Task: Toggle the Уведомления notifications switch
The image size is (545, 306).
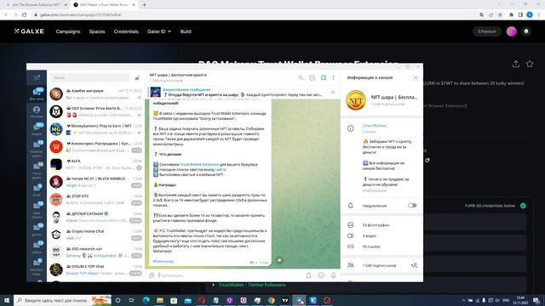Action: tap(412, 206)
